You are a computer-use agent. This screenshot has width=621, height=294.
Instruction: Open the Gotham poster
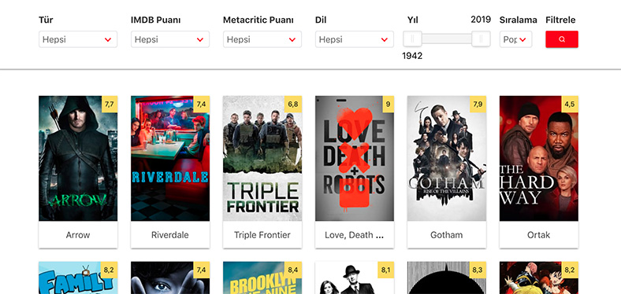click(x=446, y=159)
